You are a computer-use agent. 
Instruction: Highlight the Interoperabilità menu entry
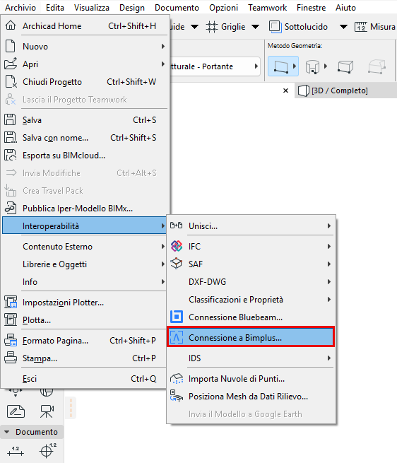coord(85,226)
